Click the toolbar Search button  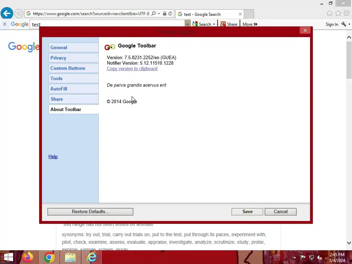coord(202,24)
